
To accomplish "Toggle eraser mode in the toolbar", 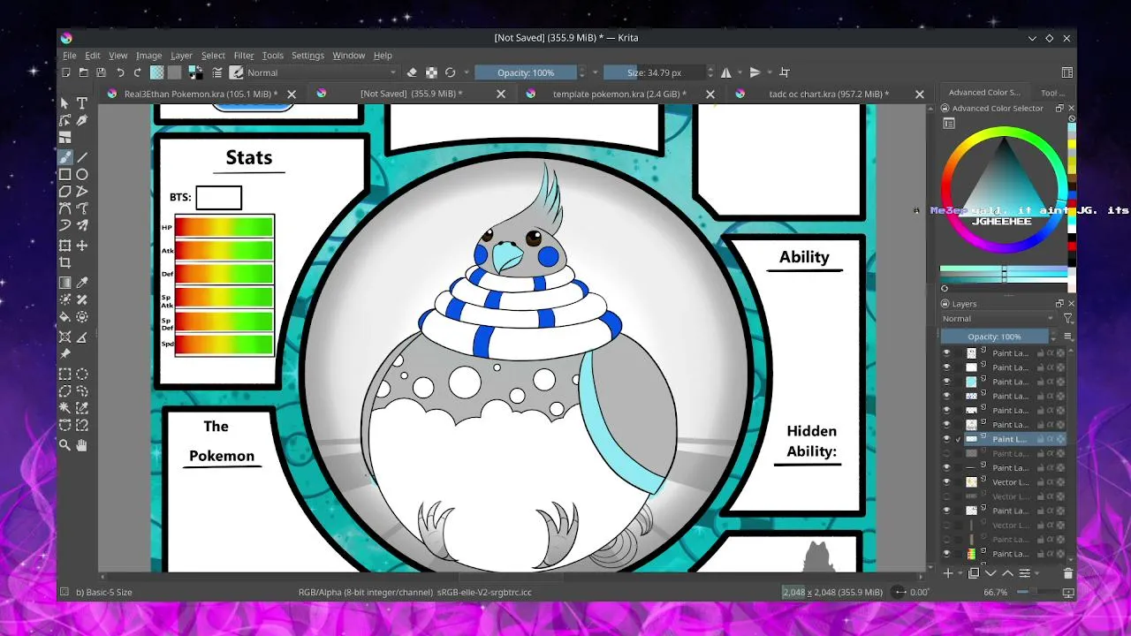I will pyautogui.click(x=412, y=72).
